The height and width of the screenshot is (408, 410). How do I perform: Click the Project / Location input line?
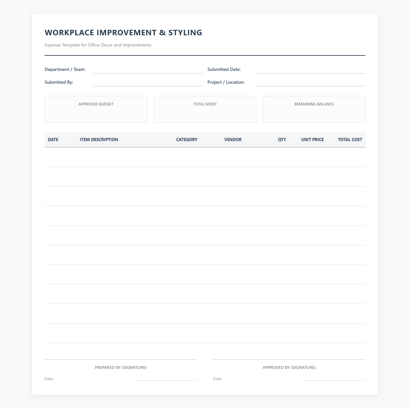tap(311, 82)
